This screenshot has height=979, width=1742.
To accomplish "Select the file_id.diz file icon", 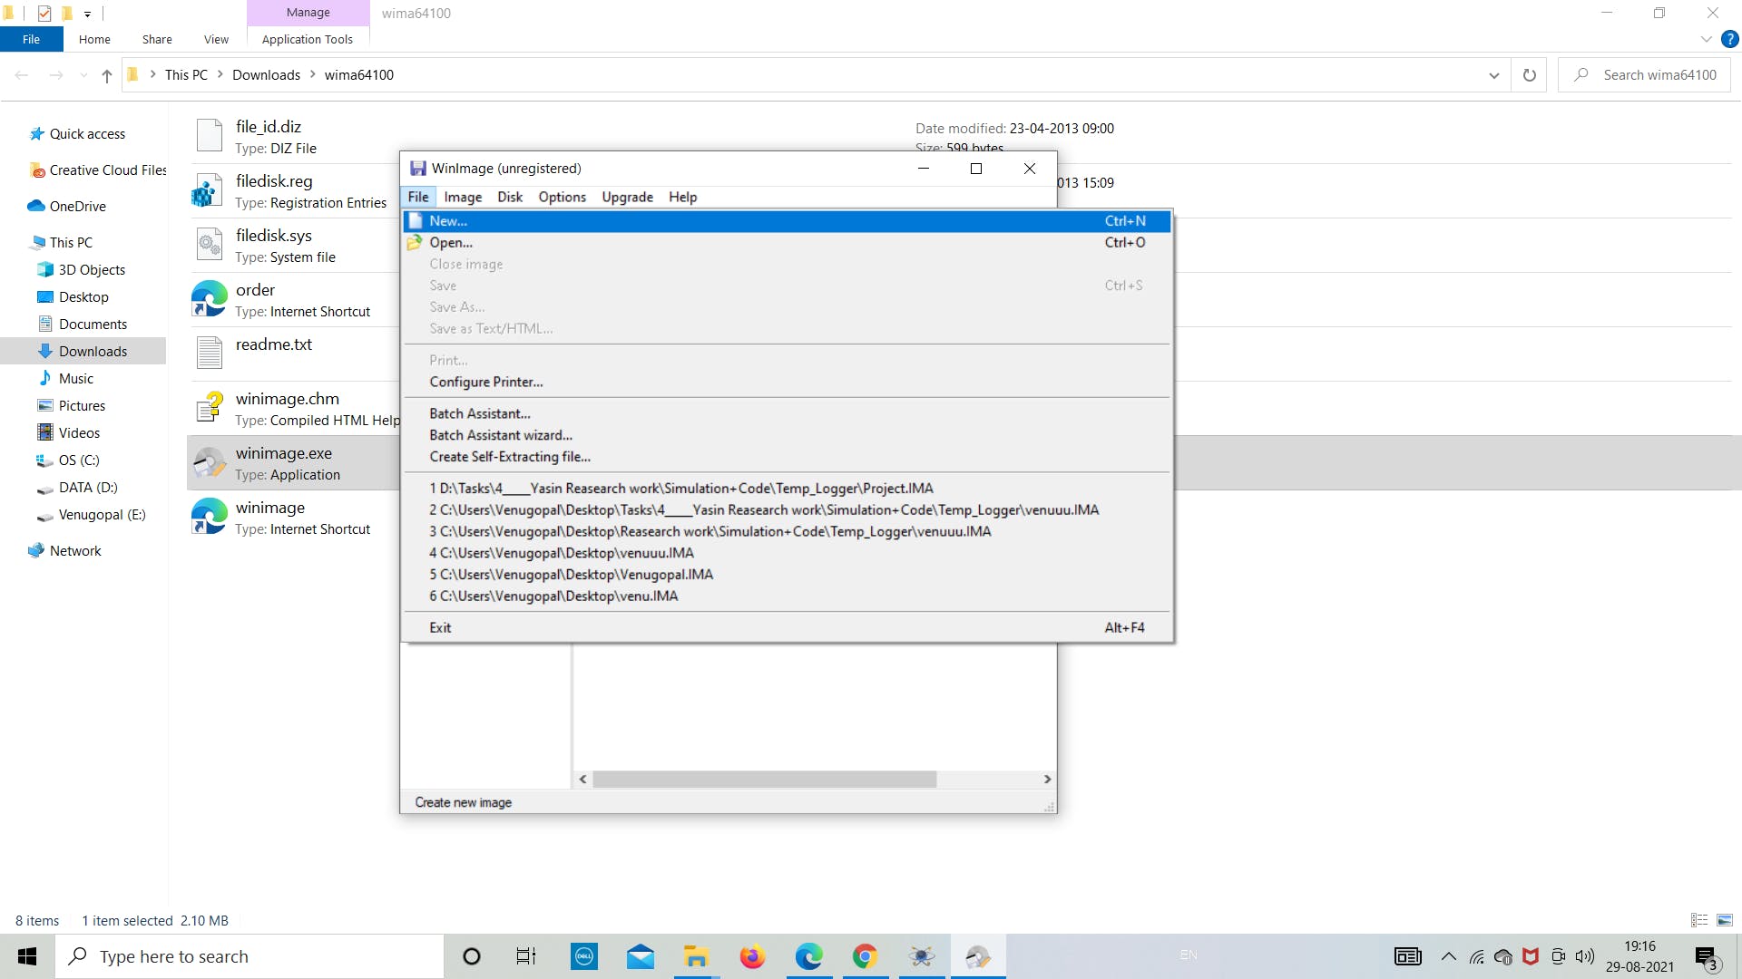I will tap(210, 136).
